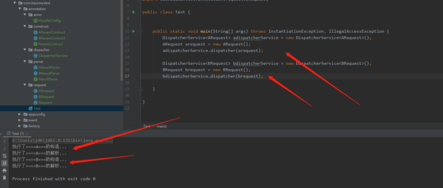Click the project tree vertical scrollbar
Screen dimensions: 443x188
click(x=122, y=40)
